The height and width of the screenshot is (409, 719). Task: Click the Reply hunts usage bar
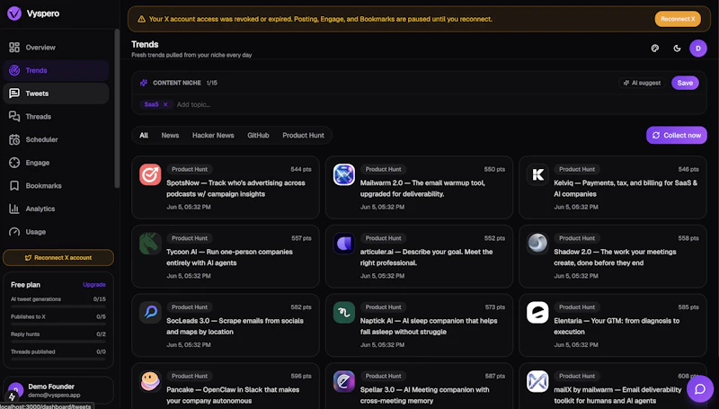pyautogui.click(x=58, y=342)
